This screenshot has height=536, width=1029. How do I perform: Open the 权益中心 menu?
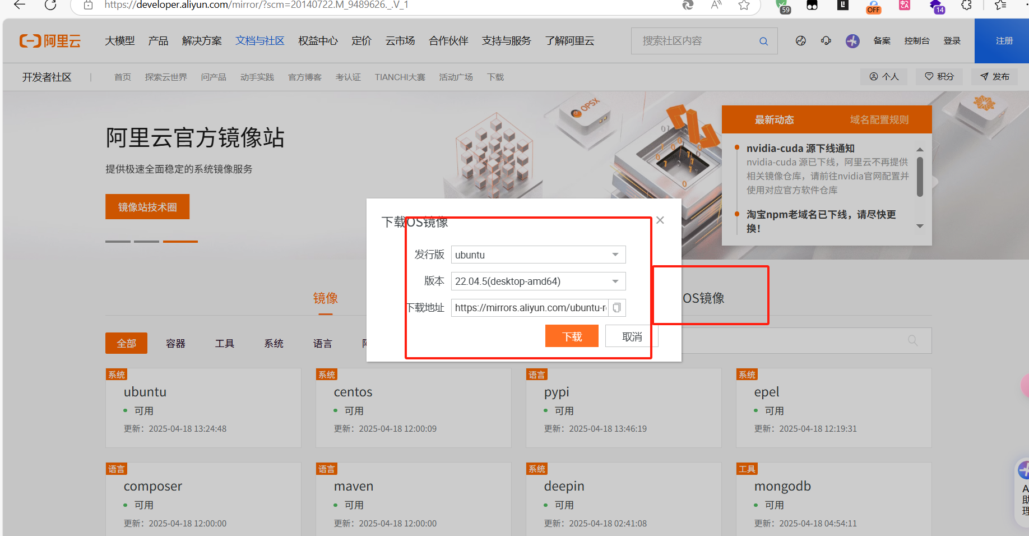318,41
